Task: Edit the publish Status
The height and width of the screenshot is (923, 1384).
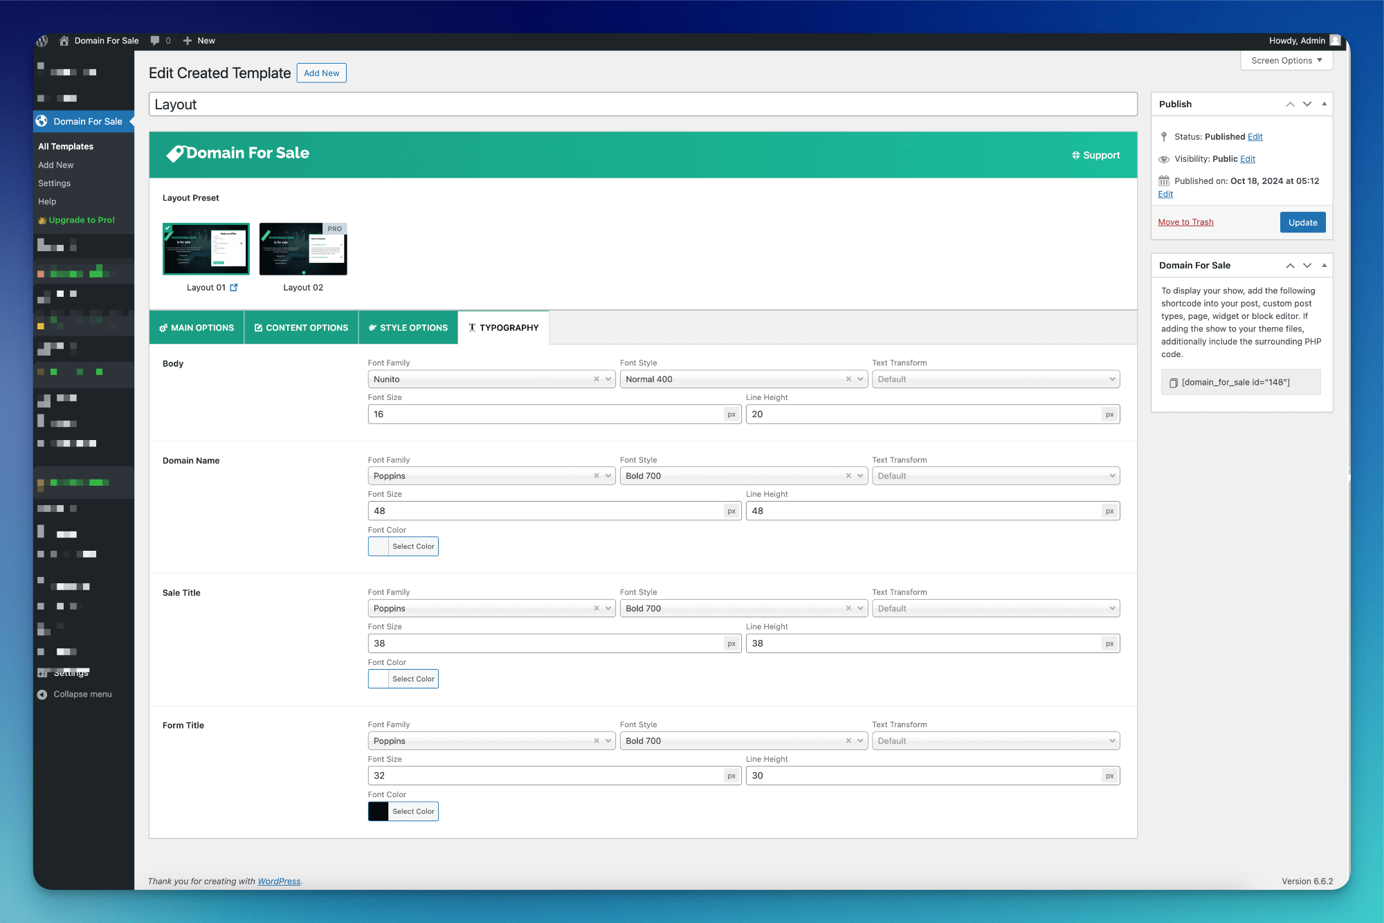Action: coord(1255,137)
